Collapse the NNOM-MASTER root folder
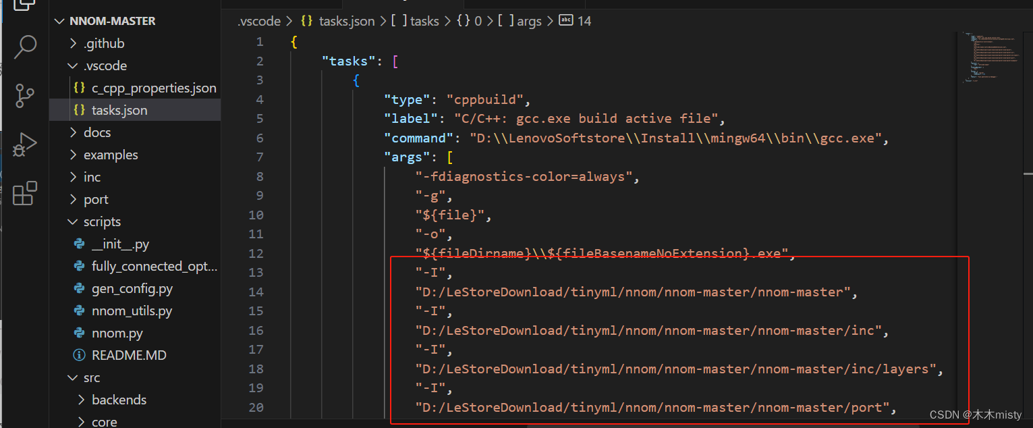 point(59,21)
